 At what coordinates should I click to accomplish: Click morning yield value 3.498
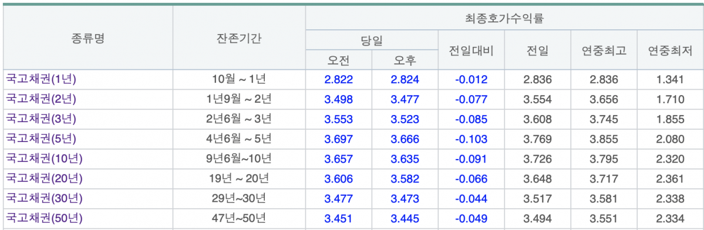tap(339, 100)
